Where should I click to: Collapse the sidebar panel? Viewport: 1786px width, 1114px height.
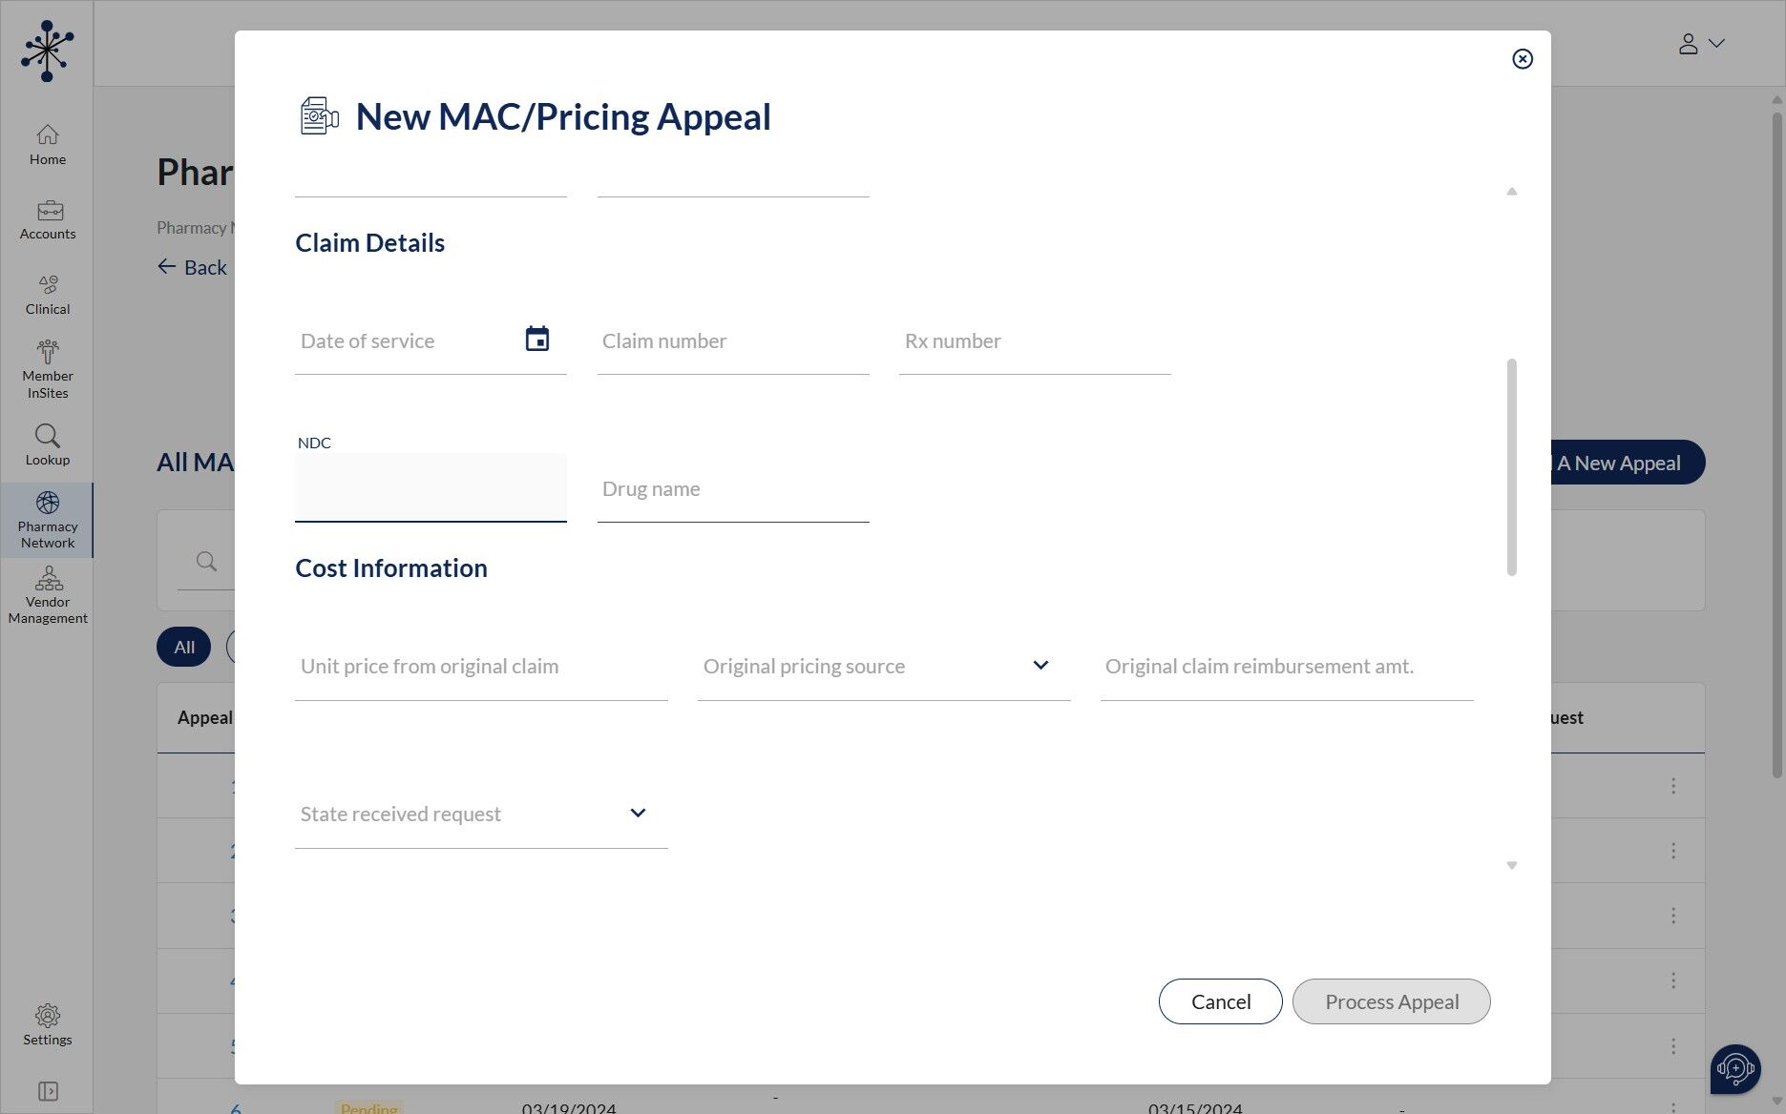(48, 1091)
